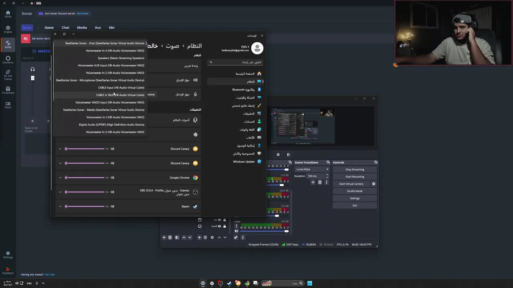This screenshot has height=288, width=513.
Task: Pop out the Scene Transitions dock
Action: point(328,162)
